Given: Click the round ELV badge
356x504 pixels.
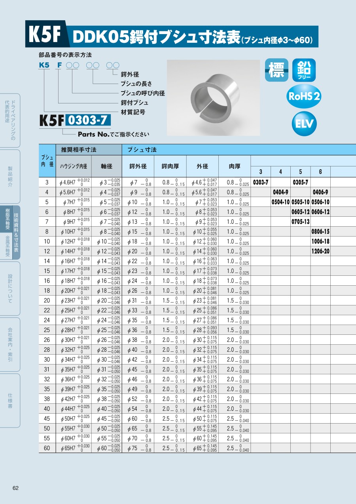Looking at the screenshot, I should (x=304, y=123).
